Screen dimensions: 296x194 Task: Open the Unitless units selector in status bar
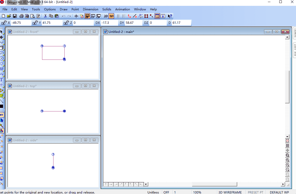tap(153, 192)
